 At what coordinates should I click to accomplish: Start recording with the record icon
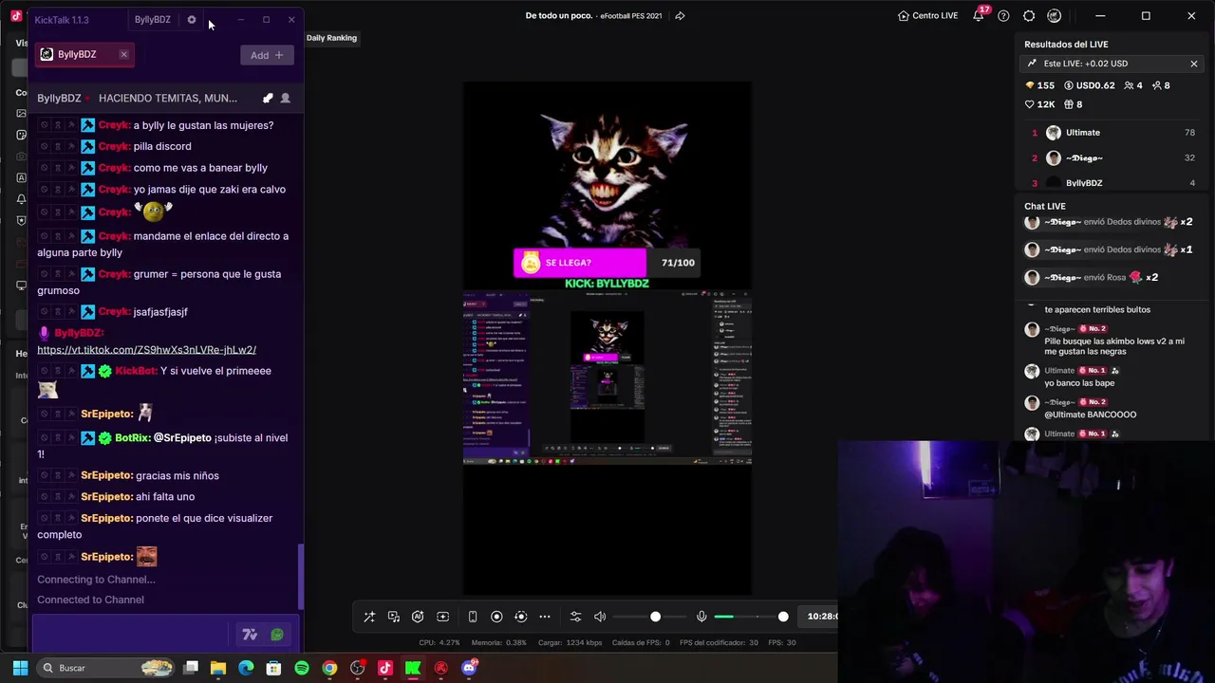(495, 617)
